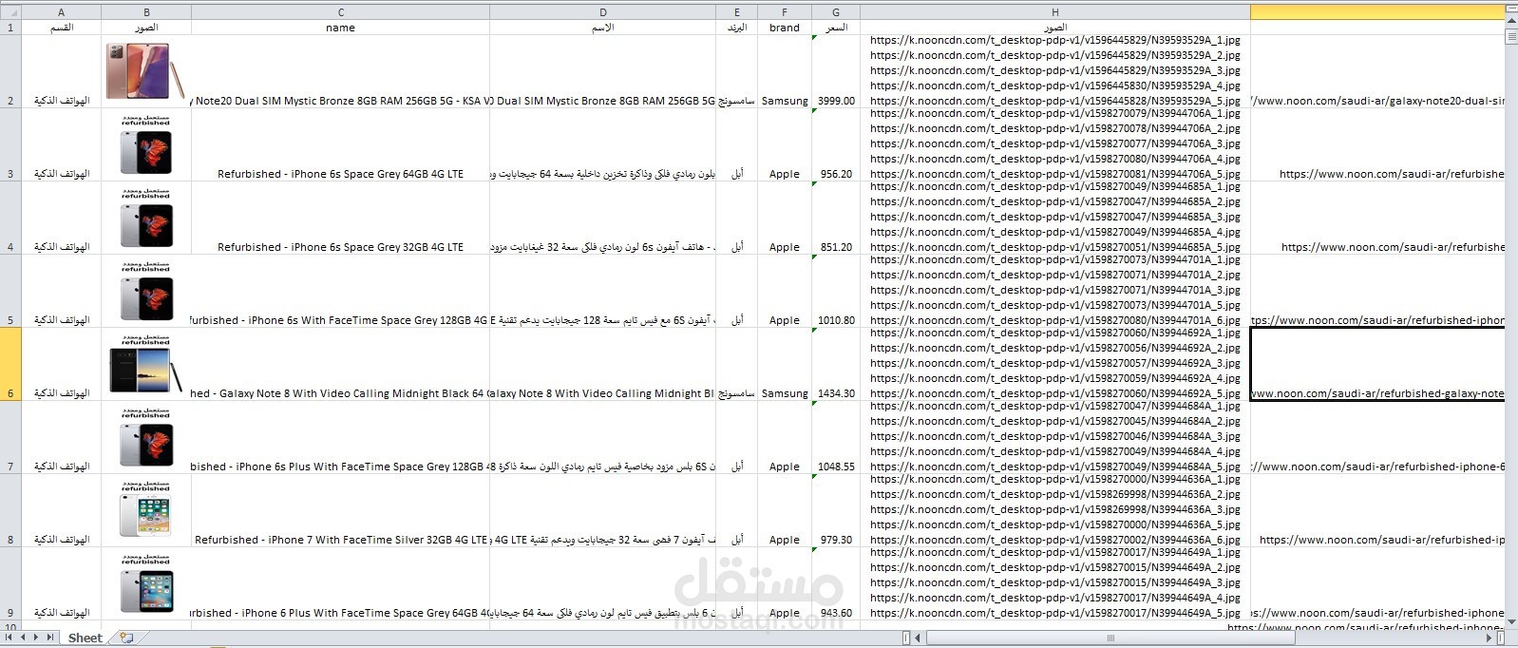This screenshot has width=1518, height=648.
Task: Jump to the first sheet tab arrow
Action: click(x=10, y=638)
